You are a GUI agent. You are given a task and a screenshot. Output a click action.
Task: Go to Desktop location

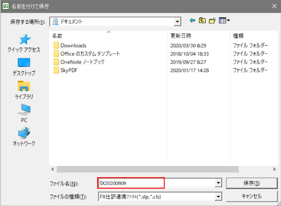(x=24, y=66)
